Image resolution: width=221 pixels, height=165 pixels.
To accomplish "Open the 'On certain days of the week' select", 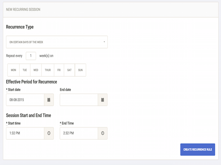I will (57, 42).
